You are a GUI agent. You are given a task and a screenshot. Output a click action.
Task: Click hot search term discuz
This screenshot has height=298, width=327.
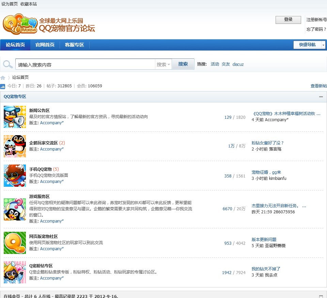tap(238, 65)
